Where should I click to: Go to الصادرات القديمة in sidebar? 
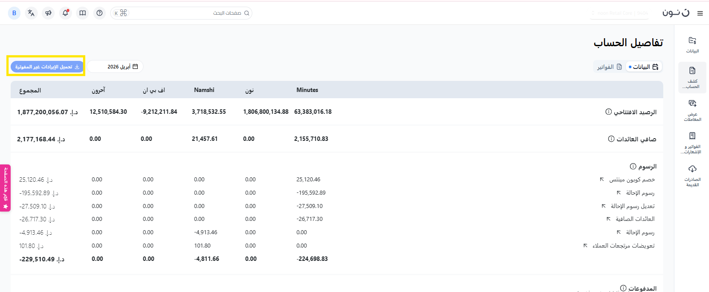pyautogui.click(x=692, y=176)
